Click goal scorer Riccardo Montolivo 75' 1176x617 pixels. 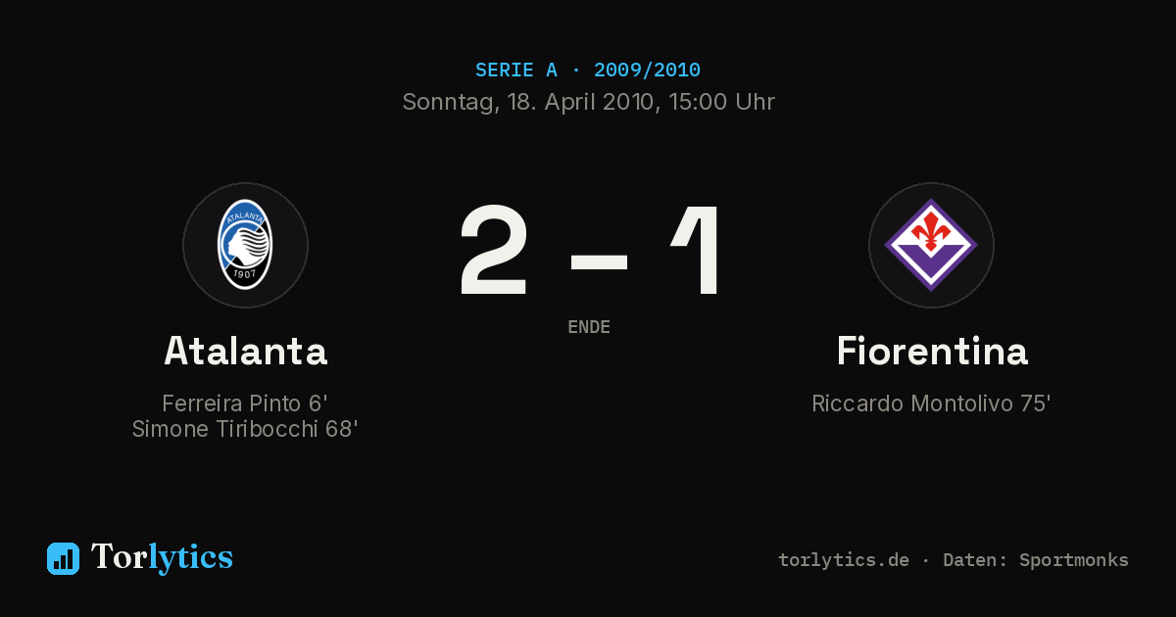[931, 403]
